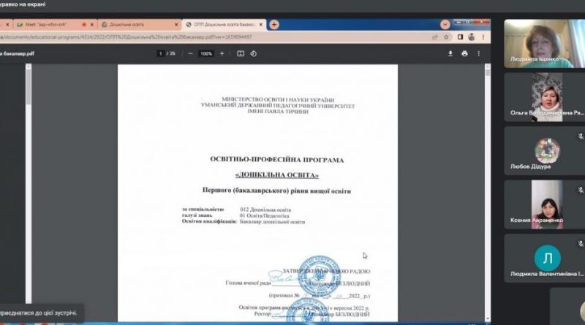
Task: Zoom in the PDF with plus button
Action: (222, 53)
